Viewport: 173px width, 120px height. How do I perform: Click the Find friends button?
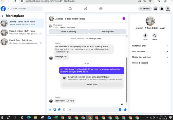click(145, 9)
